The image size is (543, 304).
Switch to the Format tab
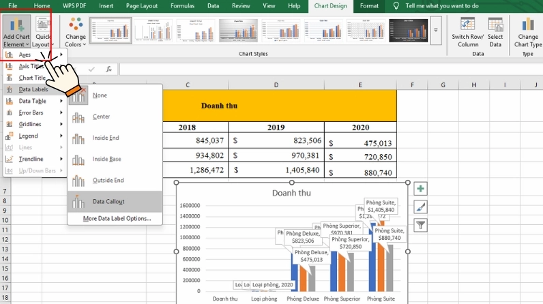369,6
